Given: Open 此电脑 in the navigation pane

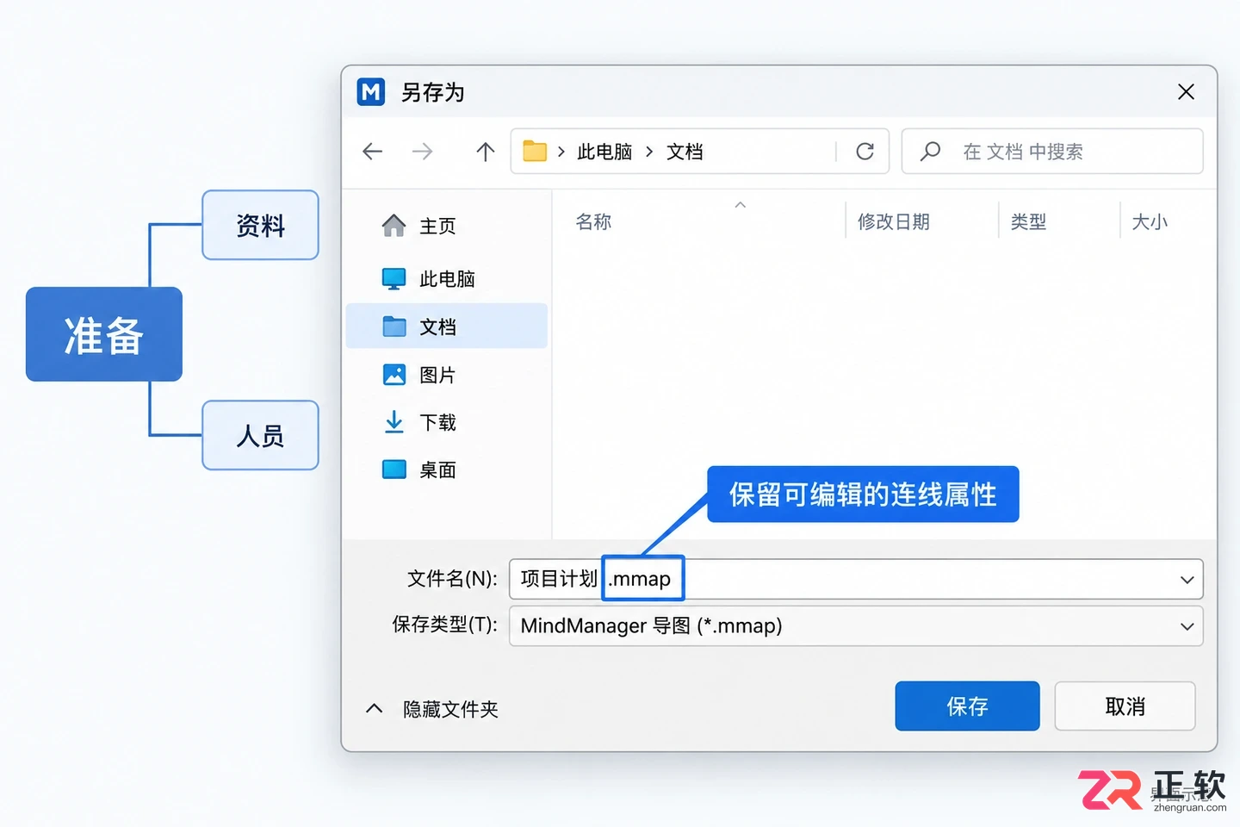Looking at the screenshot, I should (446, 279).
